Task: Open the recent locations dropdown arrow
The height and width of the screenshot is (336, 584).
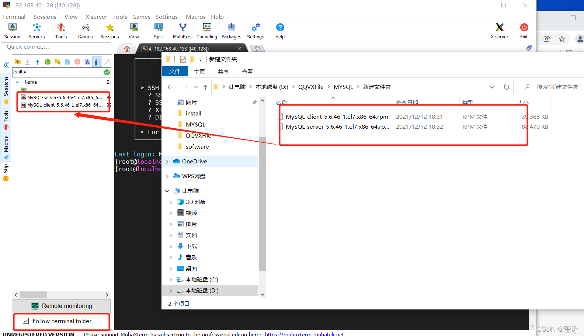Action: point(196,87)
